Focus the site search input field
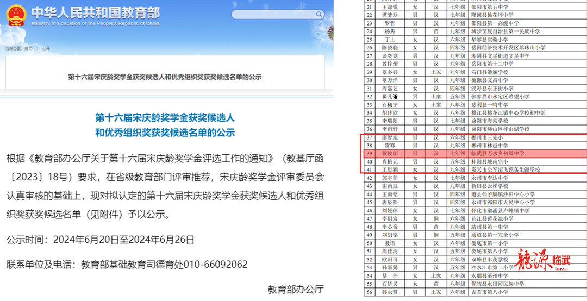 (277, 15)
